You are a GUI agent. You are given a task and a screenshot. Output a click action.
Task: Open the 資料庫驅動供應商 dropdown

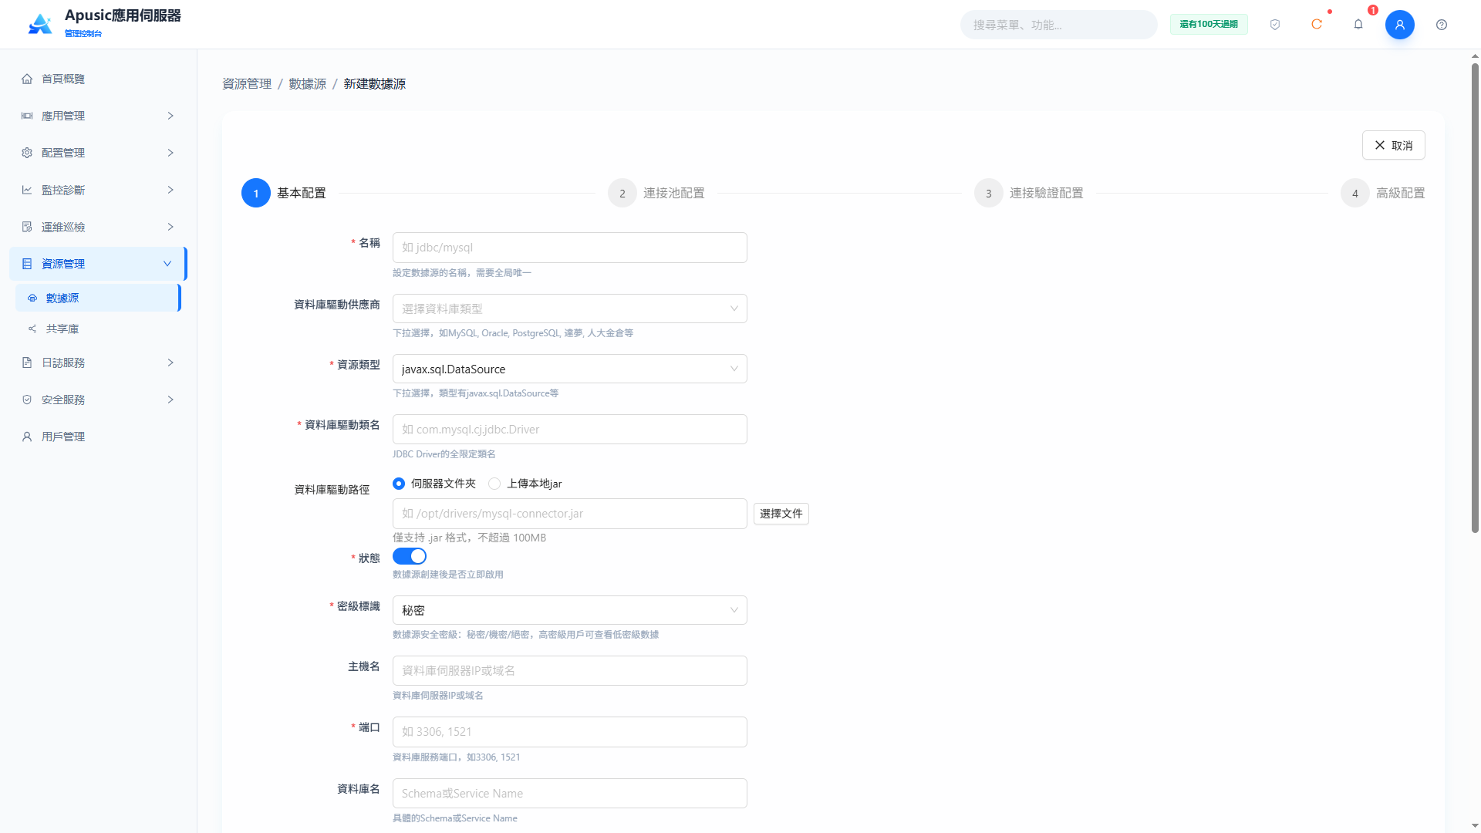[570, 309]
